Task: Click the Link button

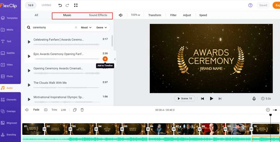Action: tap(63, 110)
